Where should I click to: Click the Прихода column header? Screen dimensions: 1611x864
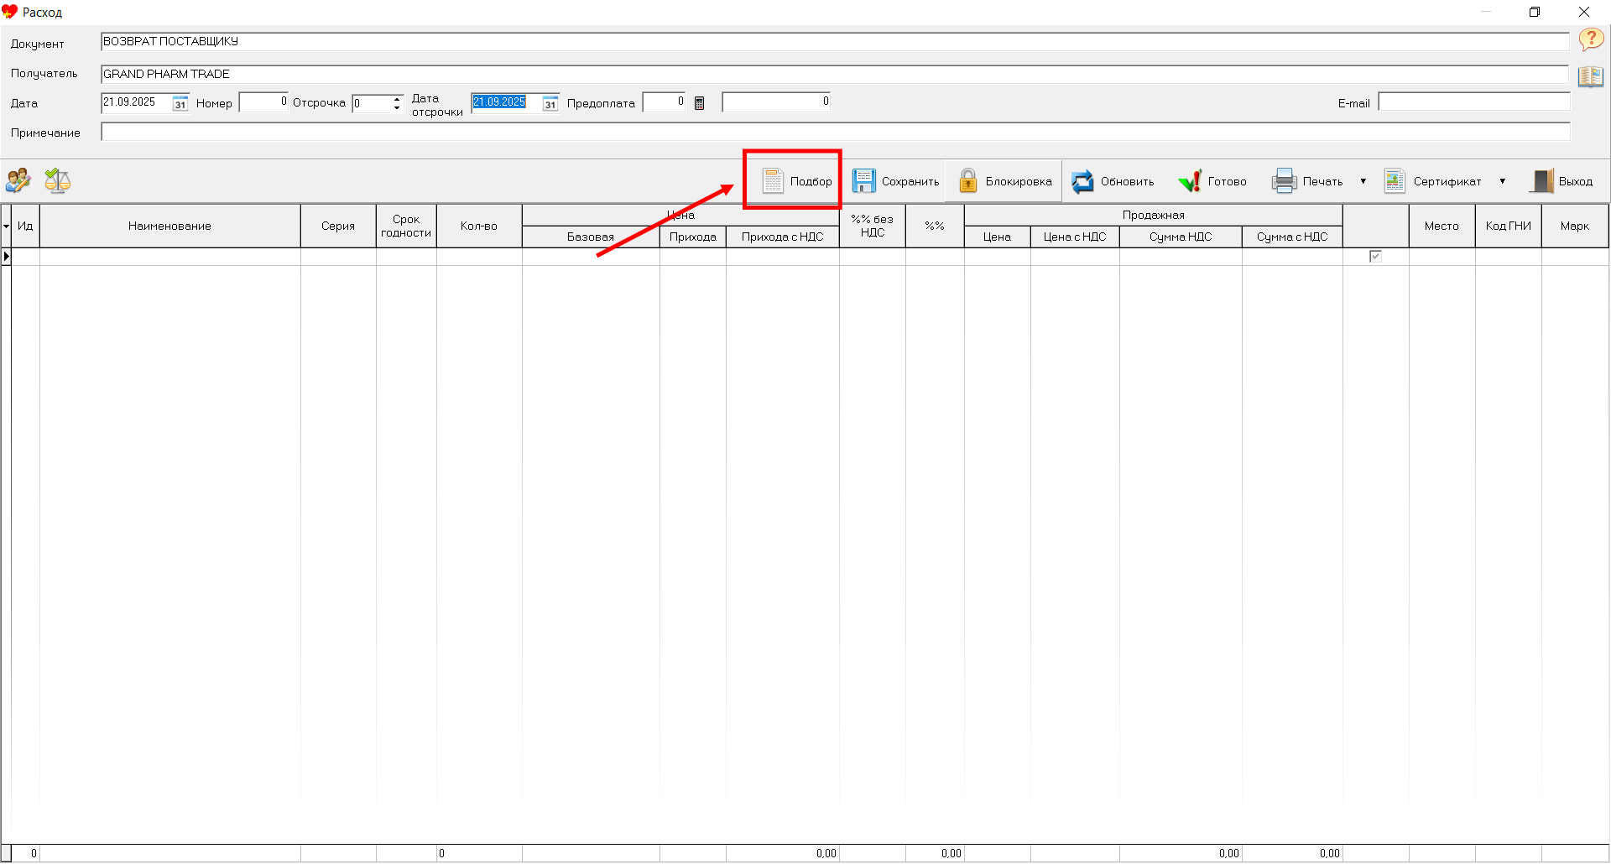pyautogui.click(x=693, y=237)
